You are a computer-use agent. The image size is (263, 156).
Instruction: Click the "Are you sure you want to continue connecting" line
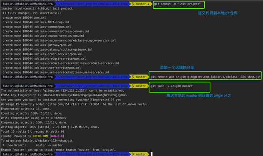[x=61, y=100]
